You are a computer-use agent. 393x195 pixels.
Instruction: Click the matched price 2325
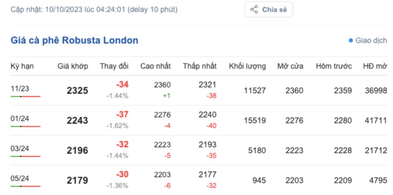tap(78, 90)
